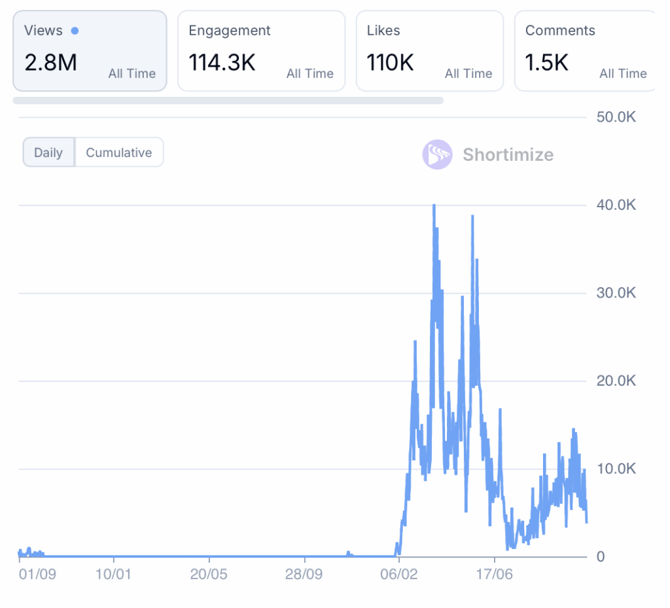This screenshot has width=670, height=608.
Task: Switch chart to Cumulative view
Action: click(119, 153)
